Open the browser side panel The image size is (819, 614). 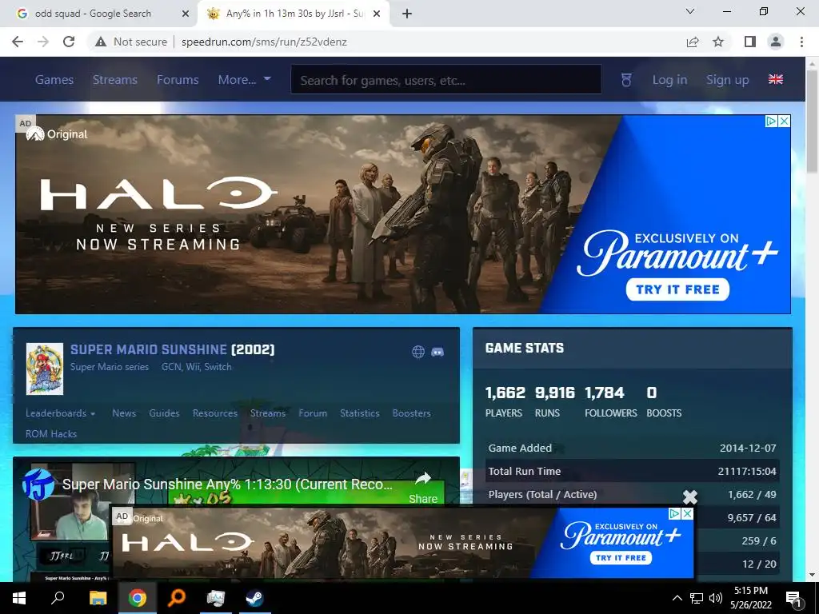(750, 42)
